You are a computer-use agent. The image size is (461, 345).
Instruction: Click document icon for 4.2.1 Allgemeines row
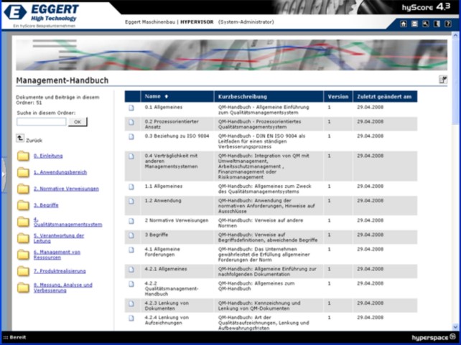[131, 270]
